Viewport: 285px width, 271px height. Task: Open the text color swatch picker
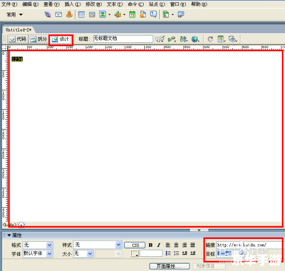[135, 254]
